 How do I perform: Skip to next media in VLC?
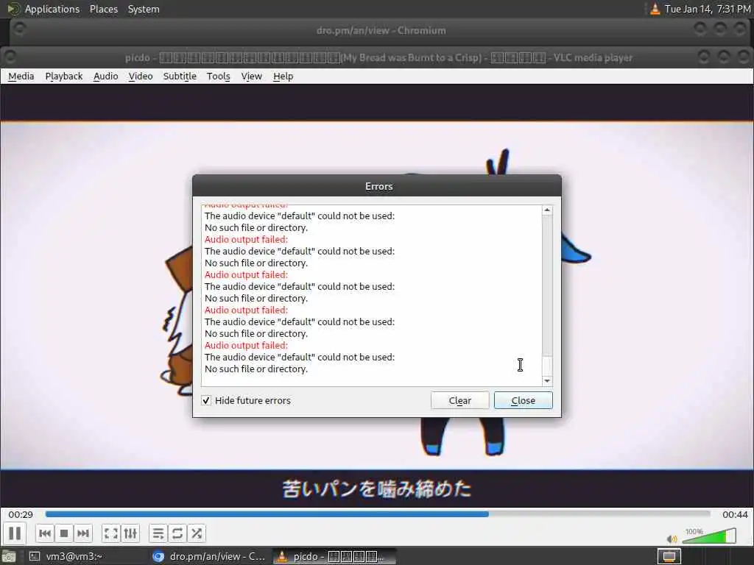click(83, 533)
